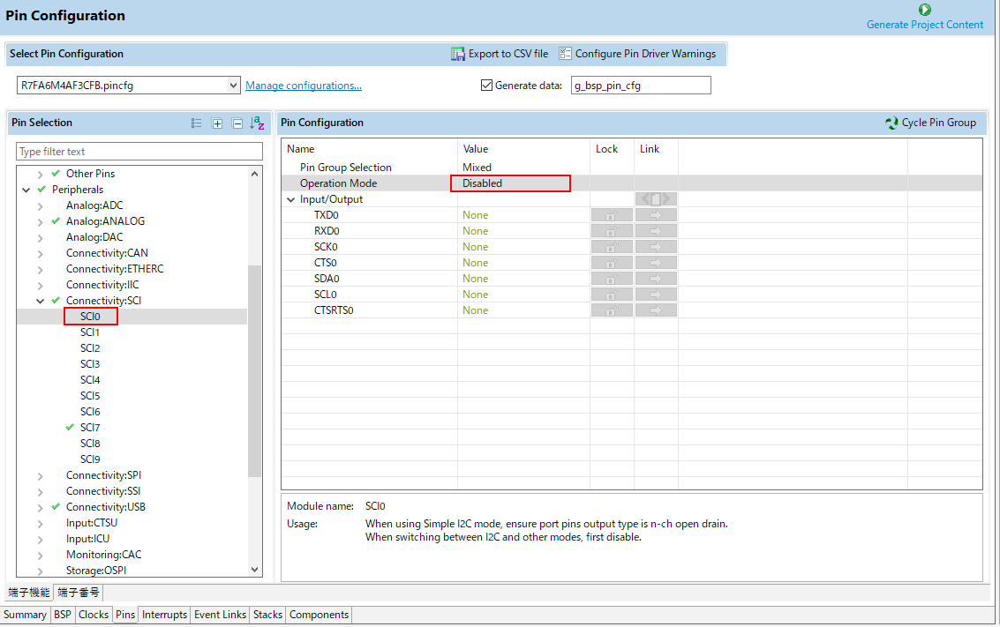
Task: Click the Generate Project Content icon
Action: pyautogui.click(x=924, y=10)
